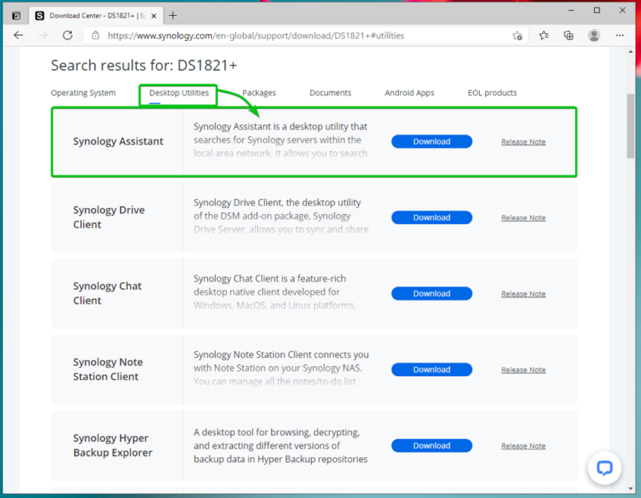The height and width of the screenshot is (498, 641).
Task: Close the Download Center tab
Action: click(x=154, y=16)
